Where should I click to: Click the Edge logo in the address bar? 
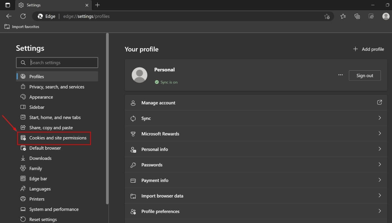[x=41, y=16]
